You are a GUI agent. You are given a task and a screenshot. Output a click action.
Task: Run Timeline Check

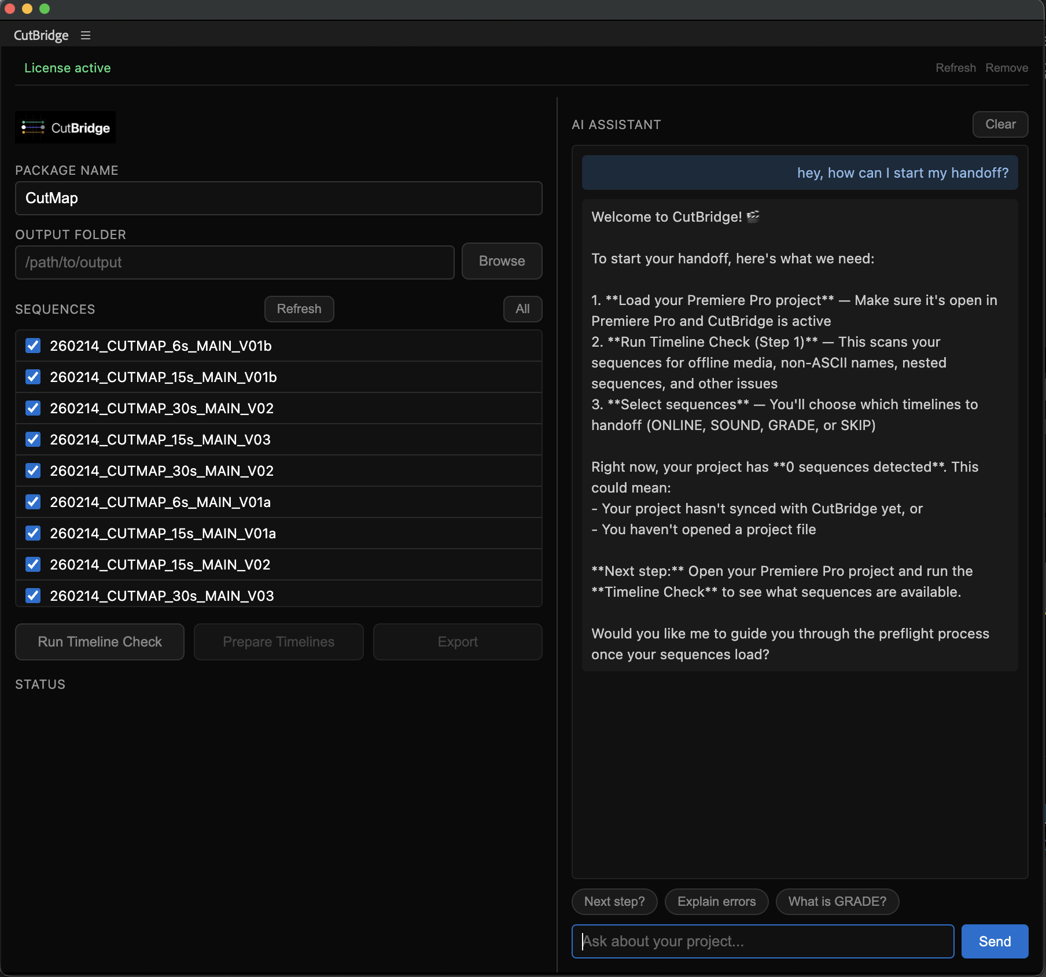pyautogui.click(x=99, y=641)
